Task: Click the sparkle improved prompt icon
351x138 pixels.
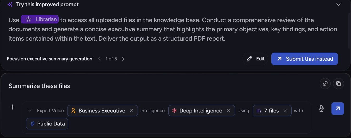Action: click(x=10, y=5)
